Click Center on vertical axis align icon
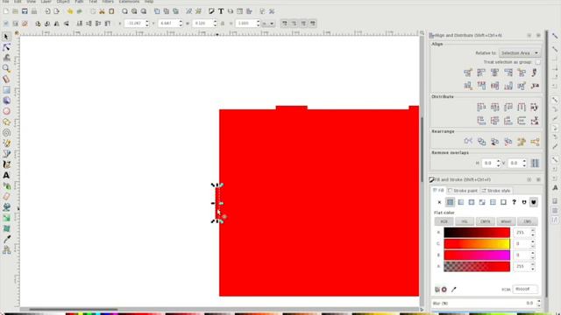 tap(494, 73)
